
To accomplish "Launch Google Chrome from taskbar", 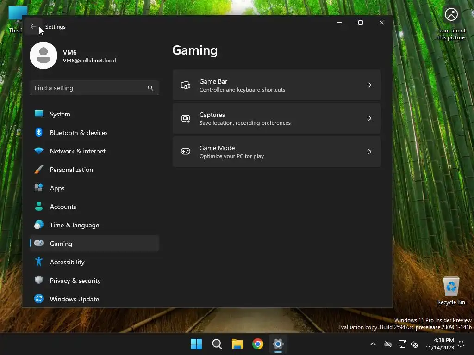I will tap(258, 344).
